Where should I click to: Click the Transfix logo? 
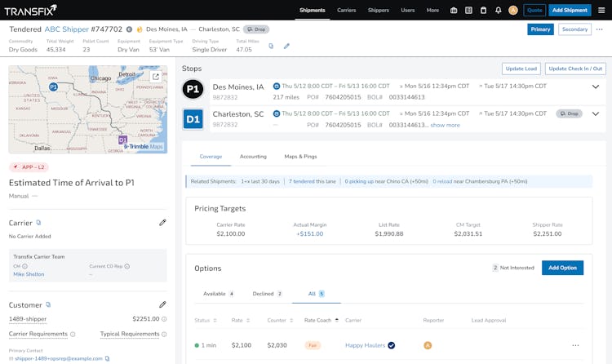click(30, 10)
